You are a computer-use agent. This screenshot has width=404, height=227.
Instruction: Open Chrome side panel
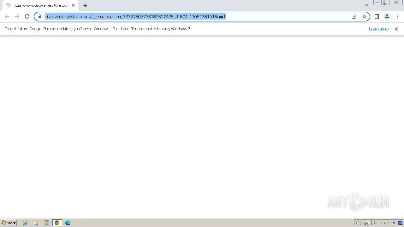pyautogui.click(x=377, y=16)
